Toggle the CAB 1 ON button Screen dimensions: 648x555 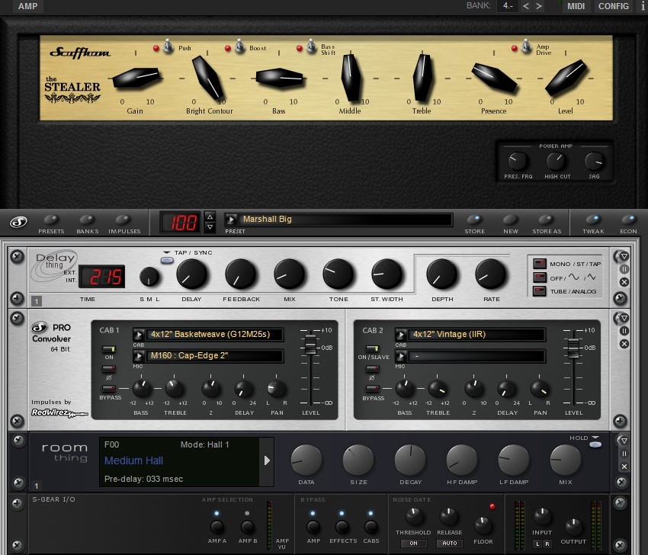click(x=109, y=350)
